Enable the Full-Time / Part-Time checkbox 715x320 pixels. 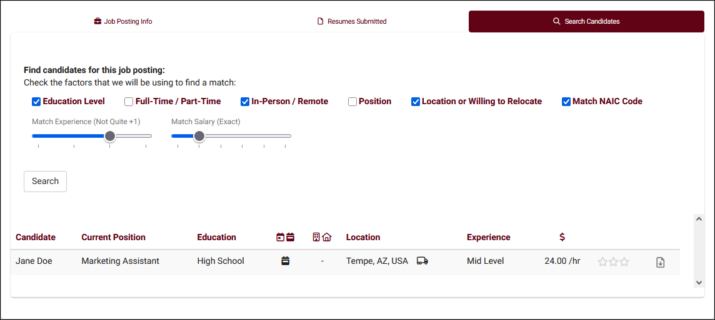click(x=129, y=102)
